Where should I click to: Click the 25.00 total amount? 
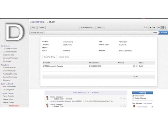135,77
